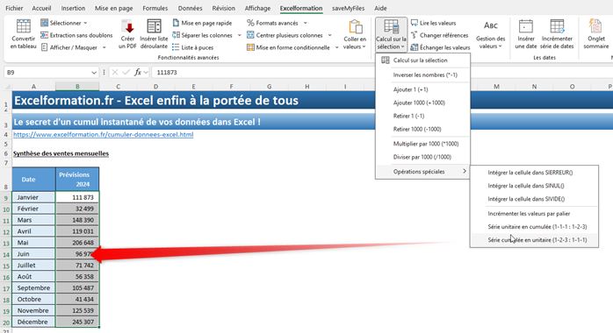Choose Multiplier par 1000 (*1000)
The height and width of the screenshot is (333, 613).
422,144
